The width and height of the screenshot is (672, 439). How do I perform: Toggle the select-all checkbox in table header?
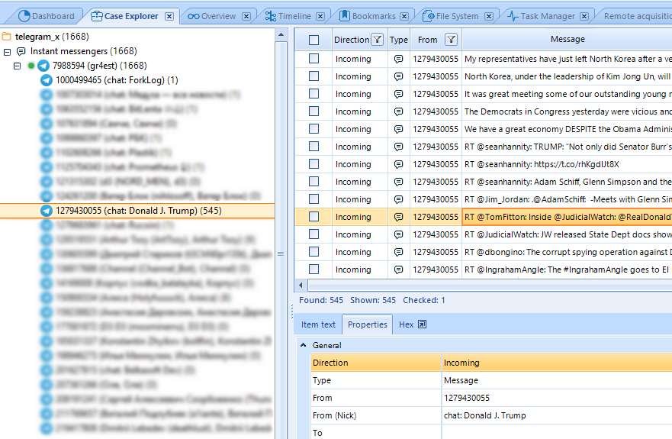313,40
